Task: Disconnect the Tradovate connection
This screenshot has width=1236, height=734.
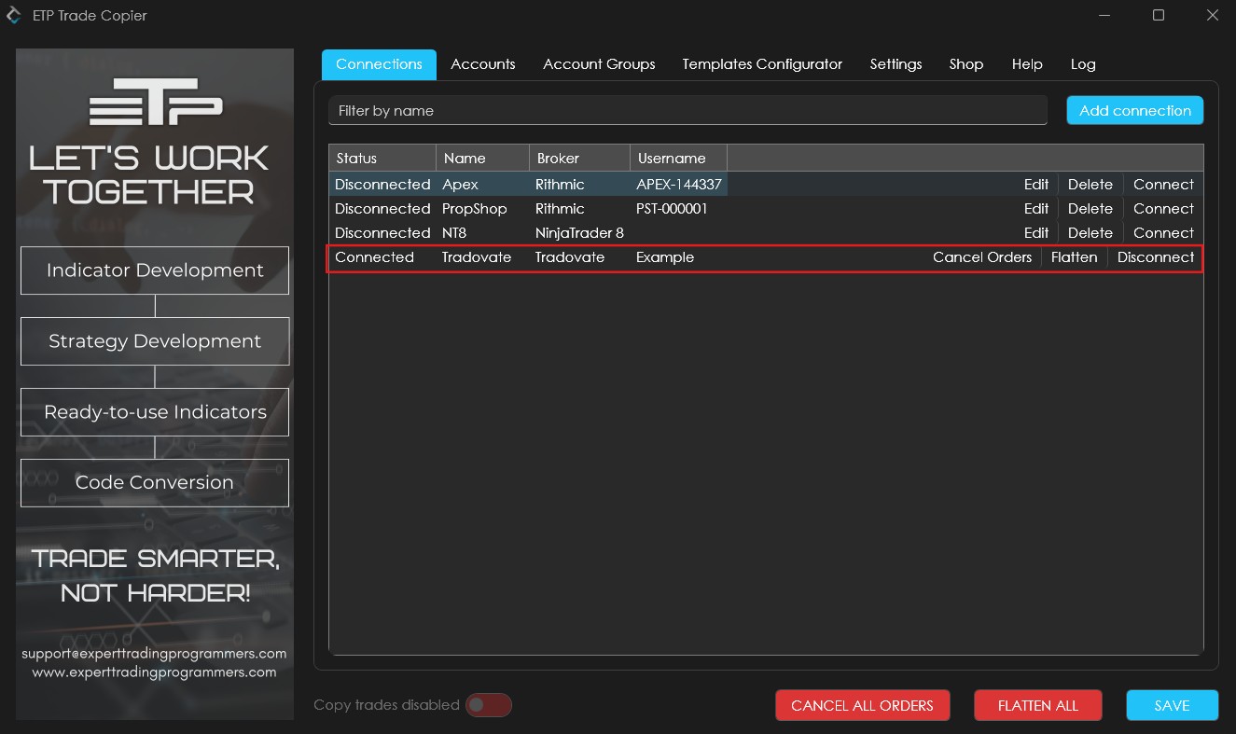Action: pyautogui.click(x=1155, y=257)
